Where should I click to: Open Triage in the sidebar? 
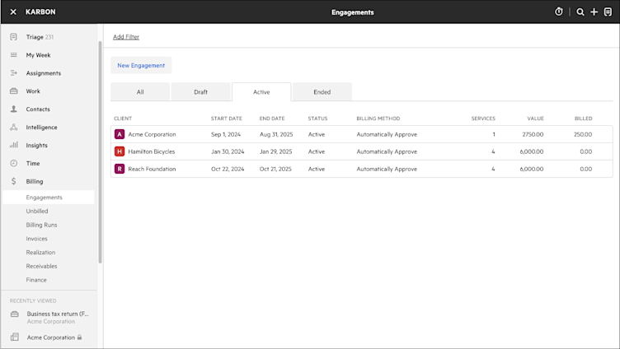click(40, 37)
